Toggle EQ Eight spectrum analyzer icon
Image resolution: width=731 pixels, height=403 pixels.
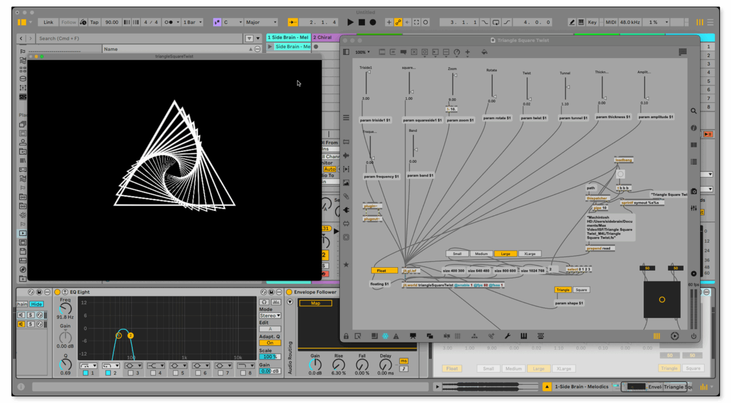coord(276,302)
